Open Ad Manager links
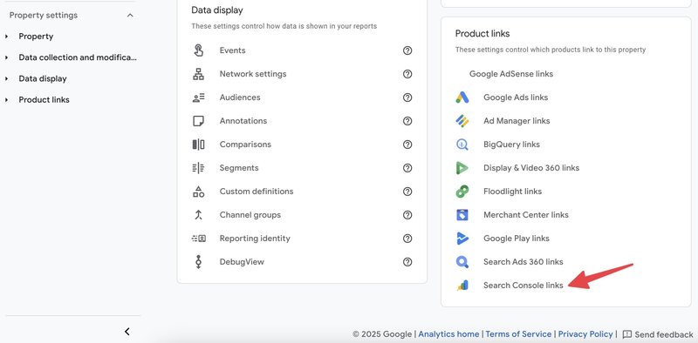Viewport: 698px width, 343px height. [x=517, y=121]
